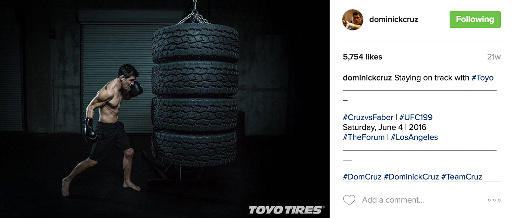Open the #CruzvsFaber hashtag
The height and width of the screenshot is (218, 514).
[x=368, y=117]
